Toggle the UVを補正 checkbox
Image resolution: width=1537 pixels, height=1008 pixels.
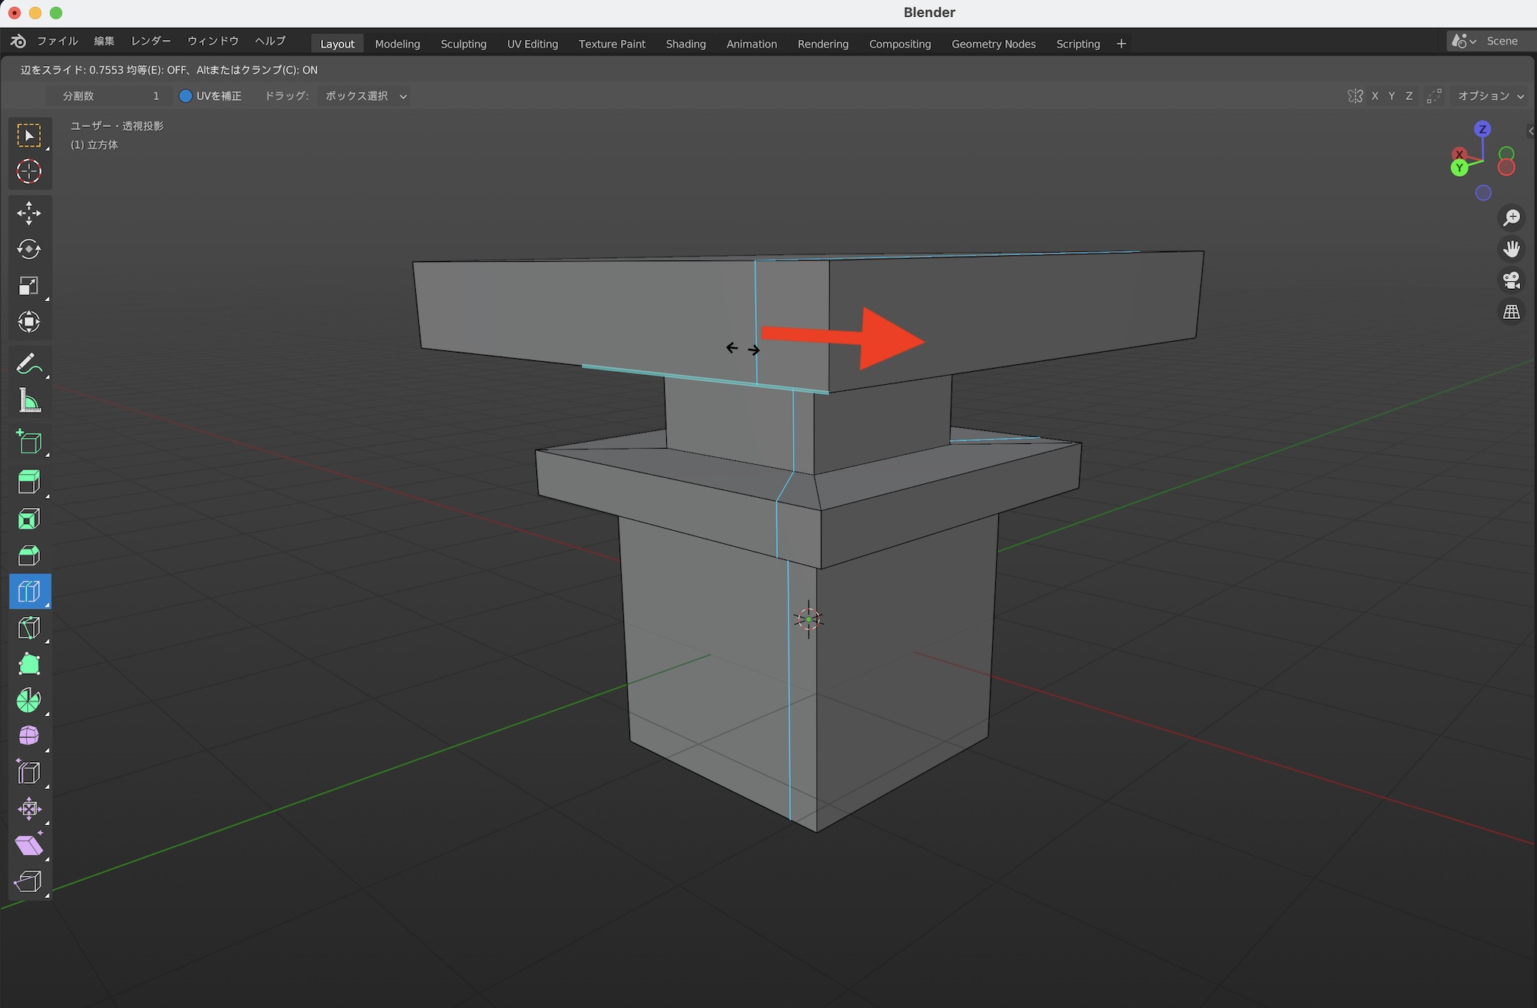pyautogui.click(x=185, y=96)
